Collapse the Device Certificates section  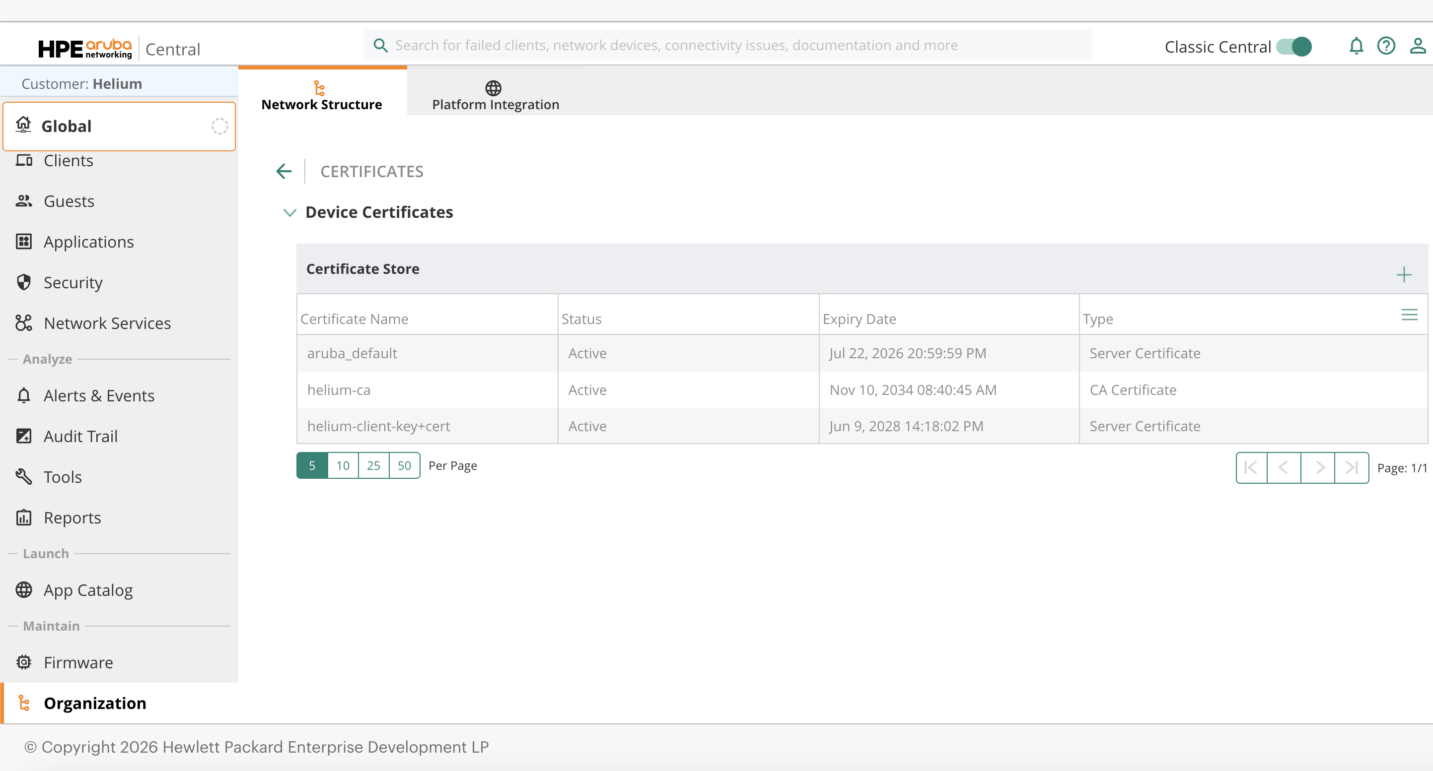coord(289,212)
